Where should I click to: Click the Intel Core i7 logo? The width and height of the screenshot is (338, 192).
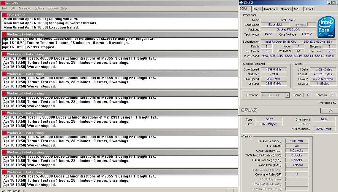(326, 26)
